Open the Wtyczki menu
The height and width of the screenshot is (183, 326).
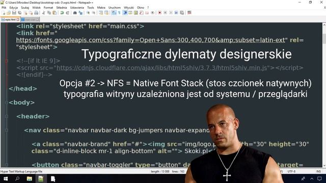coord(129,8)
